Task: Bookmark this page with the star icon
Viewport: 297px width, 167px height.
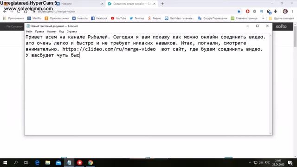Action: click(x=239, y=11)
